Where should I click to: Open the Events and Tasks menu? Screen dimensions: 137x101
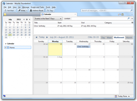pos(37,7)
